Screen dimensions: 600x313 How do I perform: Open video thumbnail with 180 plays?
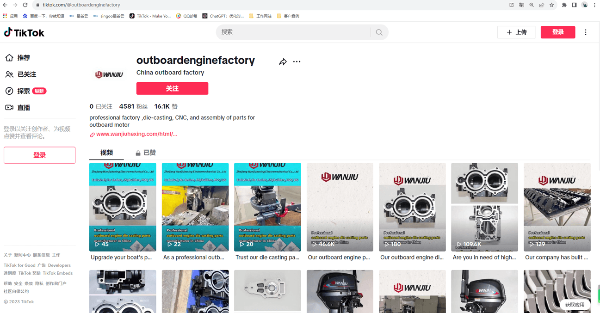point(412,207)
